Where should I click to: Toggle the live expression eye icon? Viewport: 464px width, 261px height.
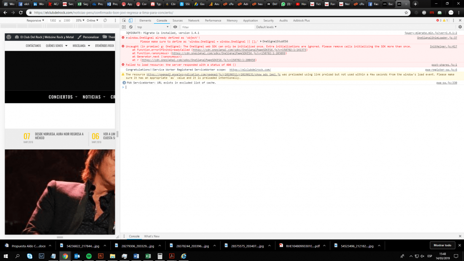[x=175, y=27]
